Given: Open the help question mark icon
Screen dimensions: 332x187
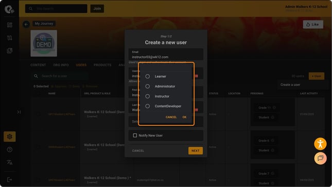Looking at the screenshot, I should coord(10,149).
